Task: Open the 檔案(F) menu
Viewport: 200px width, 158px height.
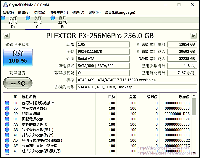Action: point(8,12)
